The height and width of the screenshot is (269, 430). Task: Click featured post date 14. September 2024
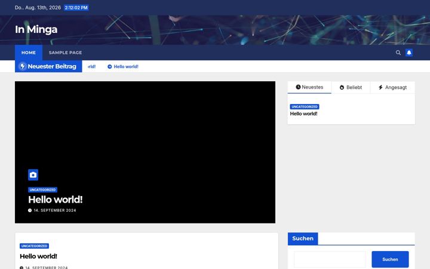point(55,210)
